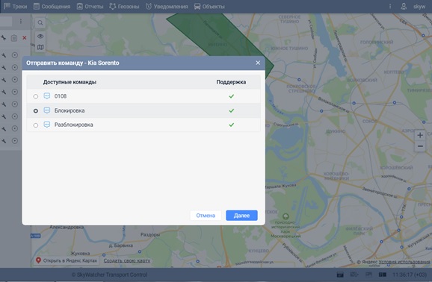The width and height of the screenshot is (432, 282).
Task: Click the green checkmark in the Разблокировка row
Action: [x=232, y=125]
